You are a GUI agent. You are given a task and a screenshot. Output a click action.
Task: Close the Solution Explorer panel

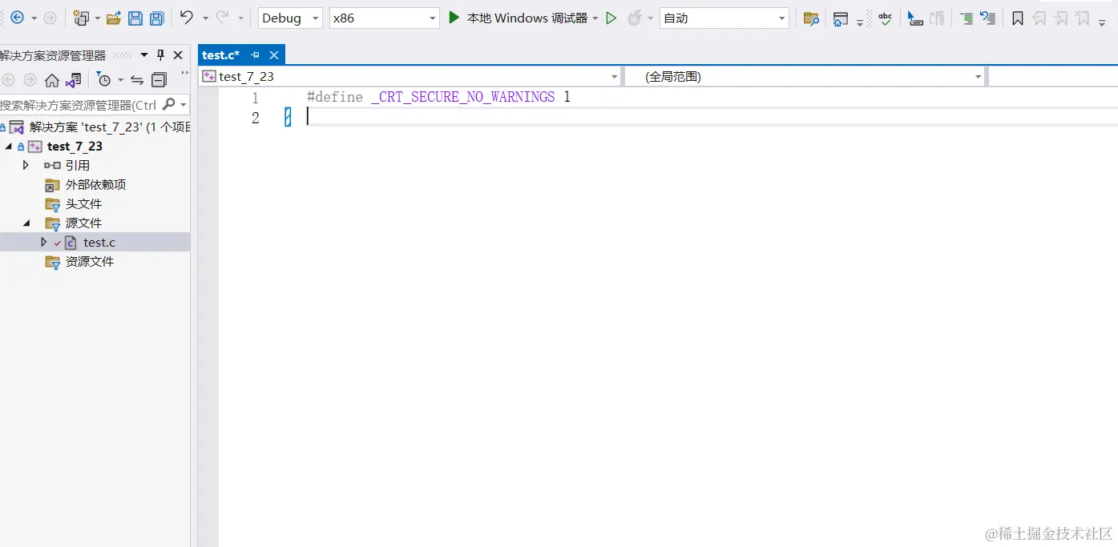pos(178,55)
